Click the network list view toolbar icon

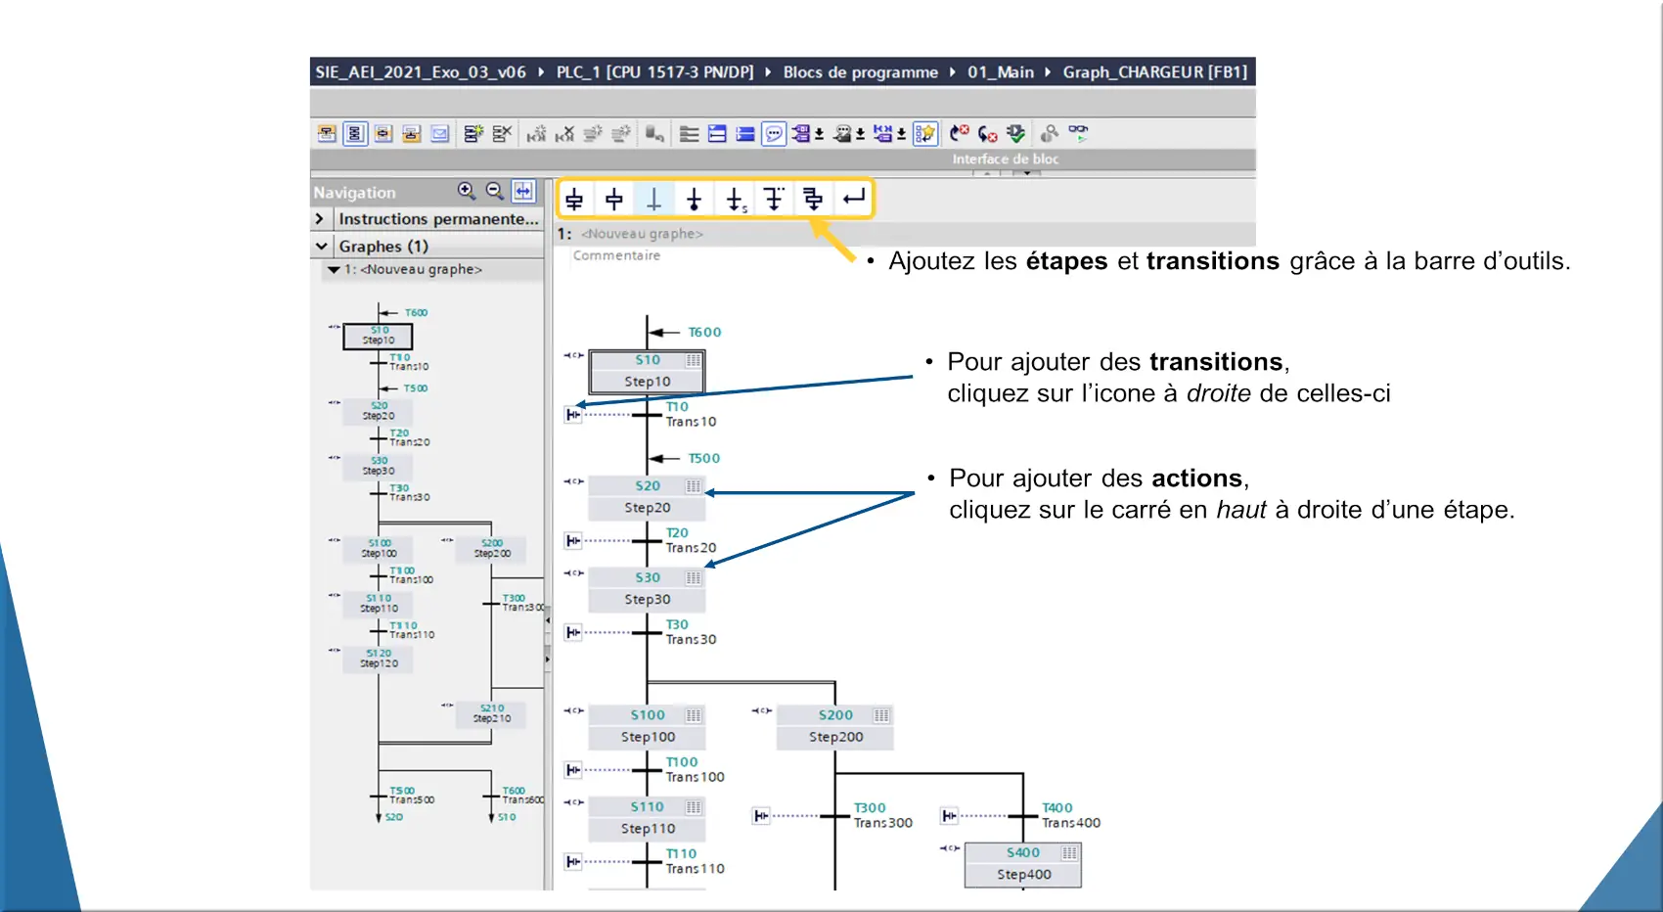pyautogui.click(x=690, y=133)
